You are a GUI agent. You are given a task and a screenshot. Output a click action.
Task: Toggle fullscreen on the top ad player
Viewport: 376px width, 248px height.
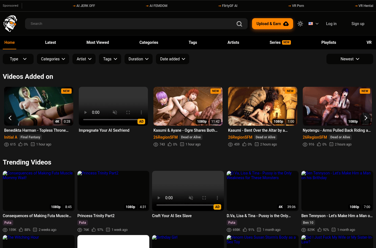pos(128,112)
